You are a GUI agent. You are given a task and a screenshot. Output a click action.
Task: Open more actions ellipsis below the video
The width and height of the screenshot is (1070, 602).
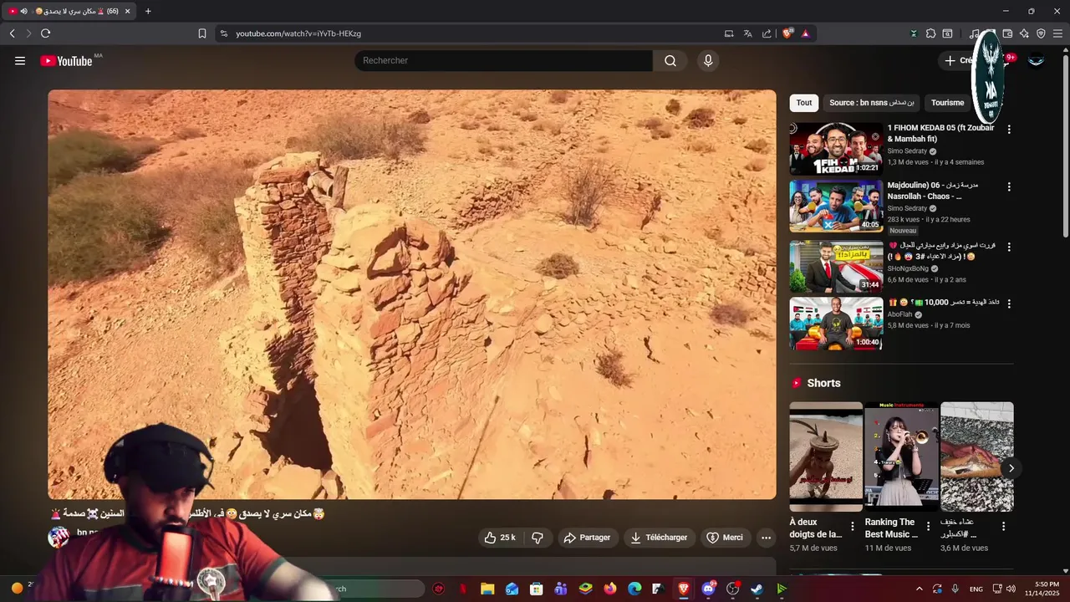coord(766,538)
